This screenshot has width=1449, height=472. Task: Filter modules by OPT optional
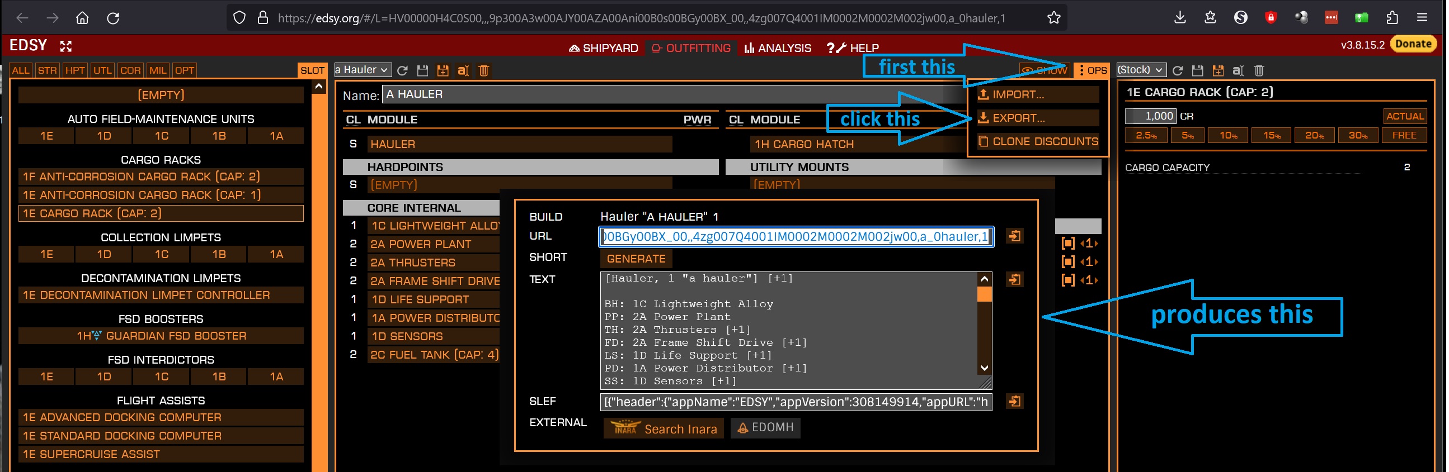[x=185, y=71]
